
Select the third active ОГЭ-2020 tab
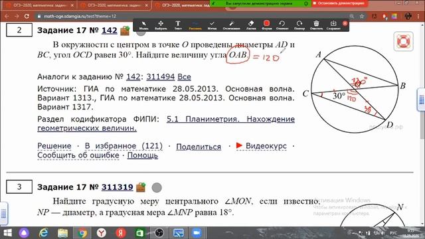[x=185, y=5]
